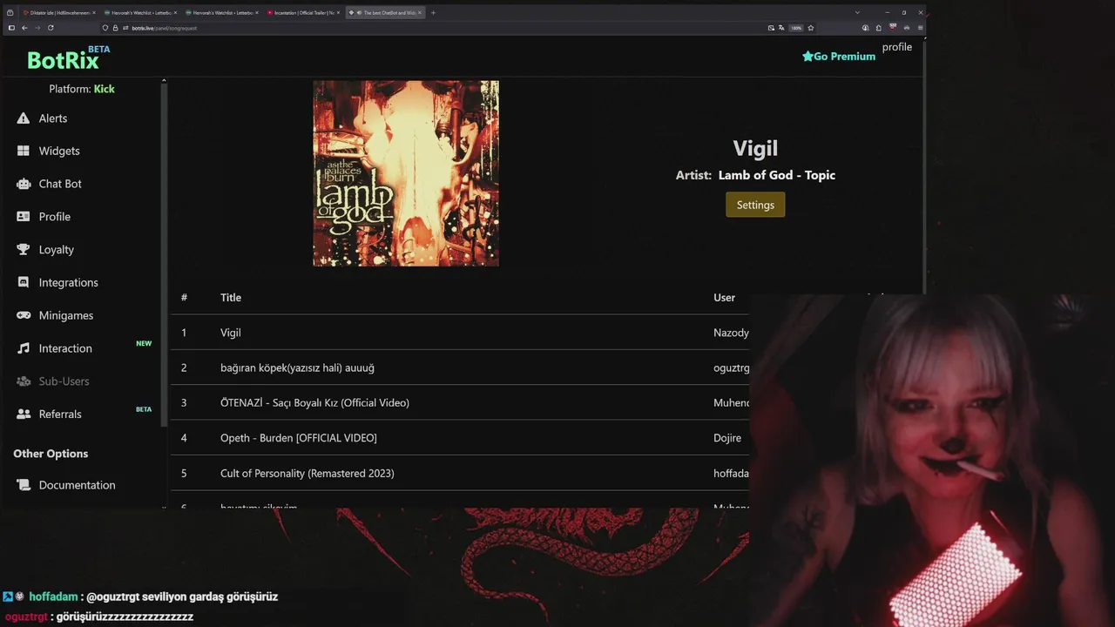The image size is (1115, 627).
Task: Click the browser forward arrow
Action: click(x=37, y=28)
